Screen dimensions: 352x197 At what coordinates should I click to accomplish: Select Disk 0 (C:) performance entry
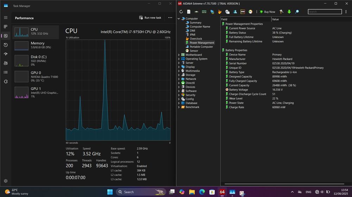(36, 61)
